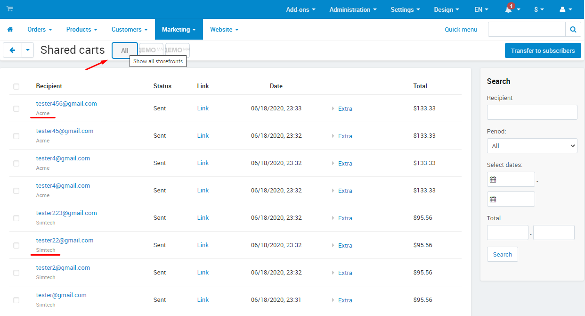This screenshot has width=585, height=316.
Task: Click the search magnifier icon
Action: click(x=573, y=29)
